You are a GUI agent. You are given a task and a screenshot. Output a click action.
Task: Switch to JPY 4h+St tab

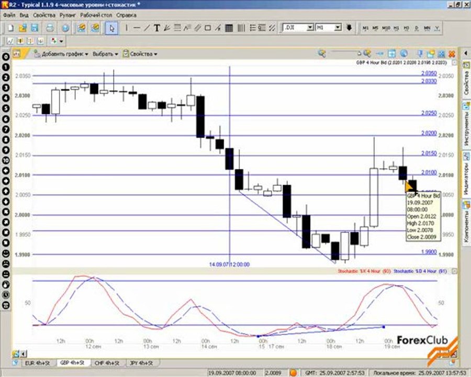tap(141, 363)
